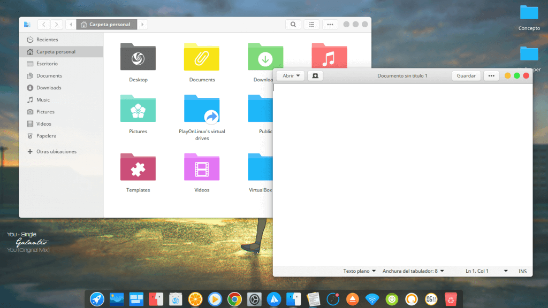The image size is (548, 308).
Task: Open the red trash icon in dock
Action: 451,299
